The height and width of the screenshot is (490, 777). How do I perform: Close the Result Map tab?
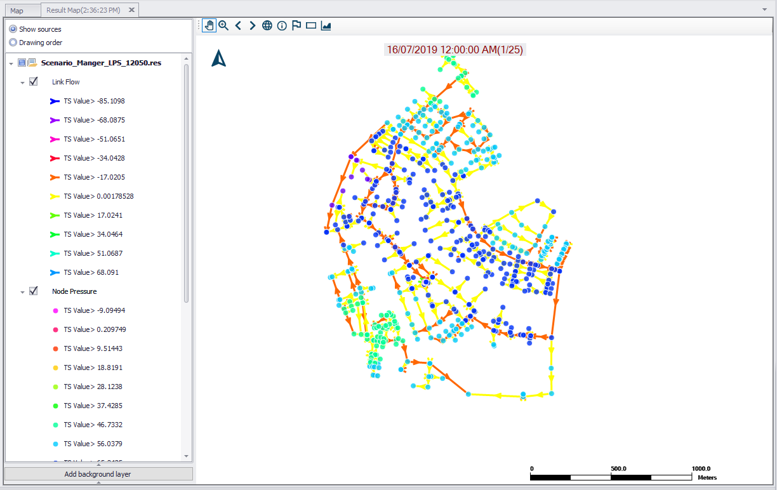click(131, 10)
